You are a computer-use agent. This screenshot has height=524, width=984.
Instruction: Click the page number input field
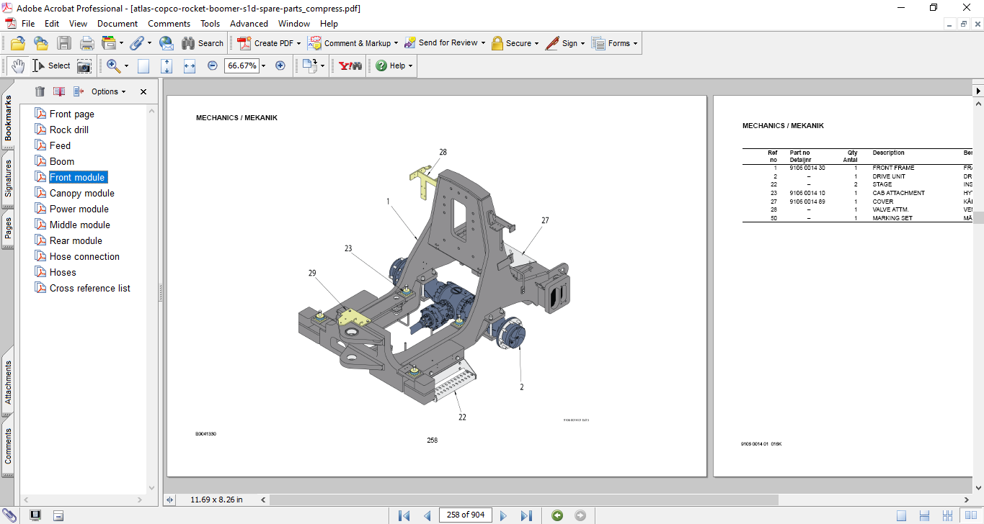466,515
